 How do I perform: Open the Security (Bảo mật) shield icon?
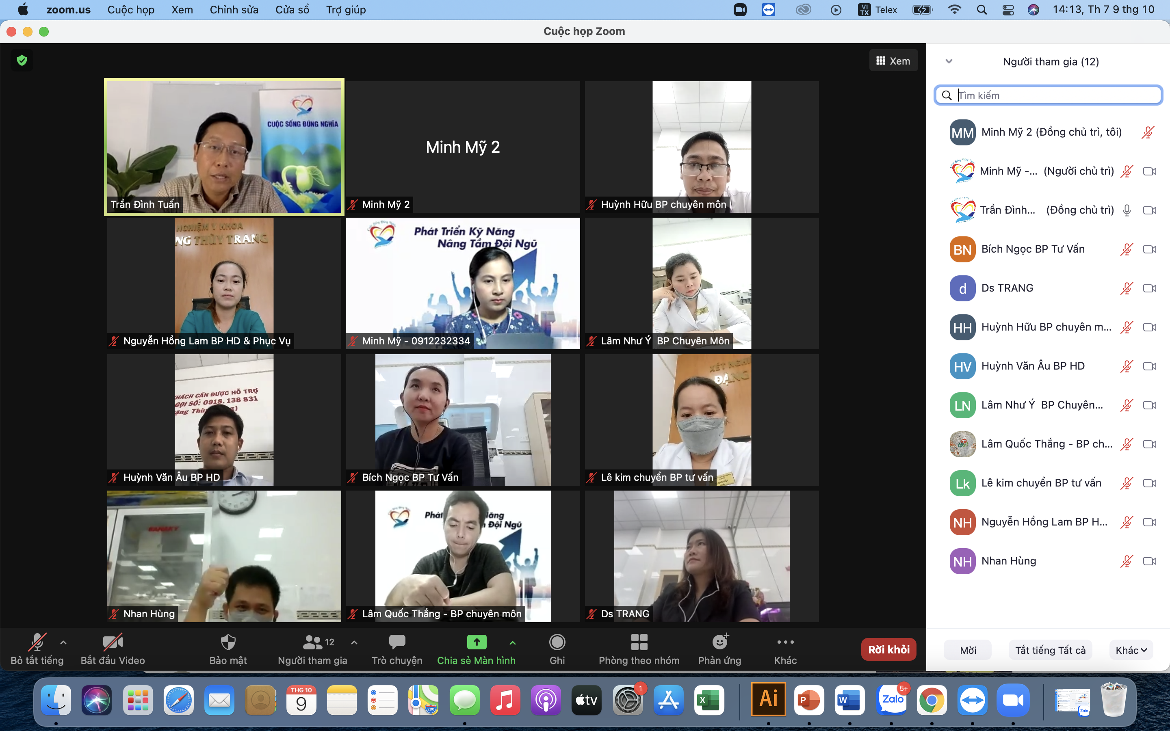(x=228, y=642)
